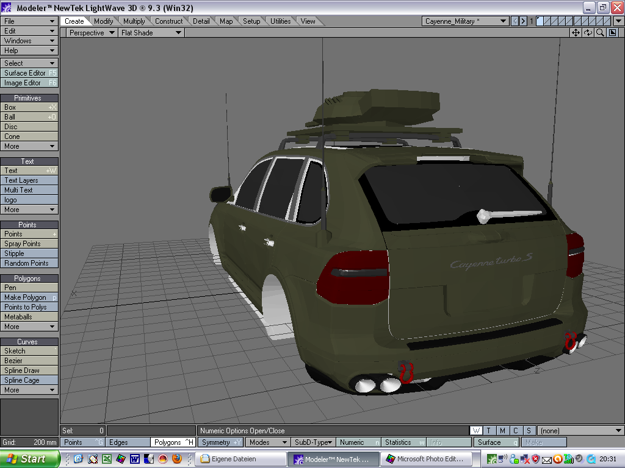This screenshot has height=468, width=625.
Task: Select the second layer button
Action: click(x=547, y=21)
